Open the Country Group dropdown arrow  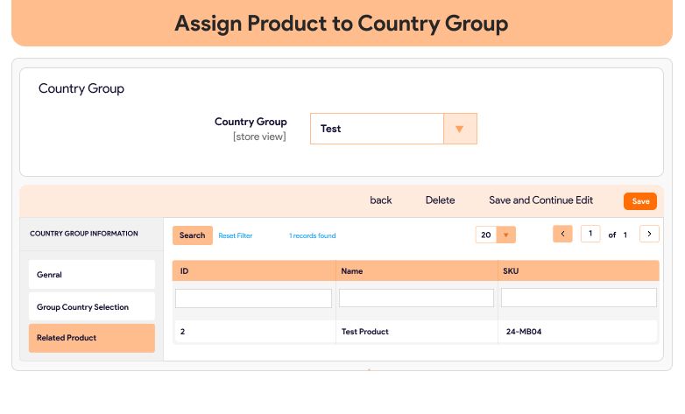tap(460, 129)
